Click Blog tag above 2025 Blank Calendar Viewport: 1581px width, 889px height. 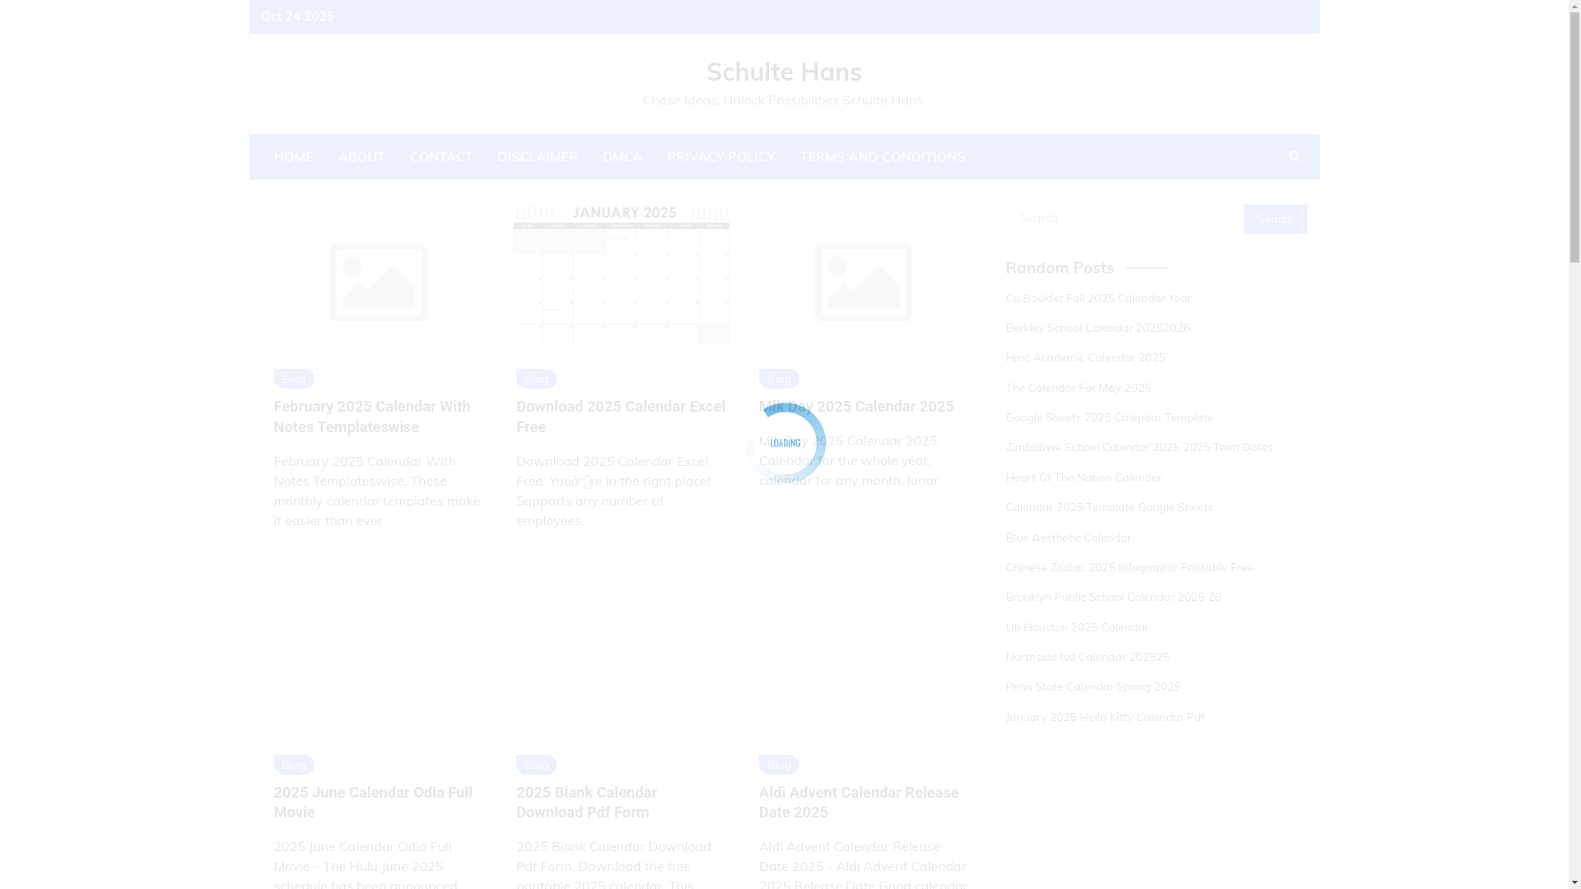click(536, 765)
